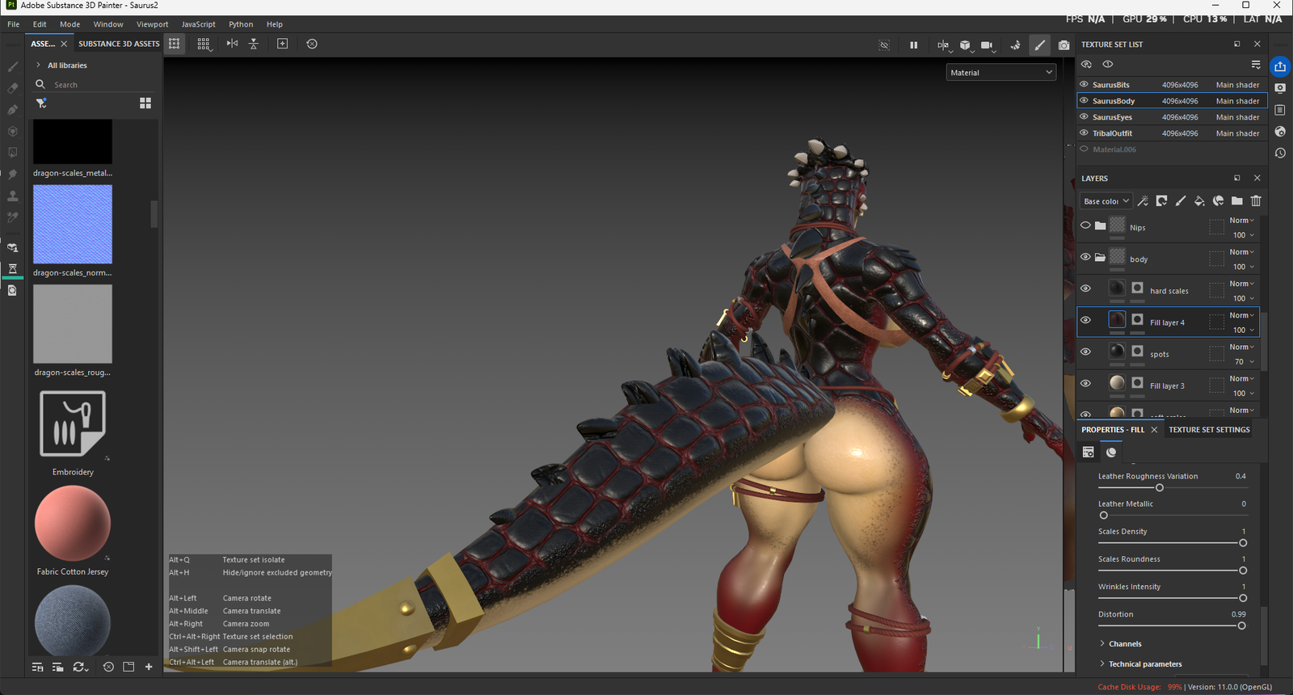Hide the SaurusBits texture set
Screen dimensions: 1293x695
coord(1085,84)
